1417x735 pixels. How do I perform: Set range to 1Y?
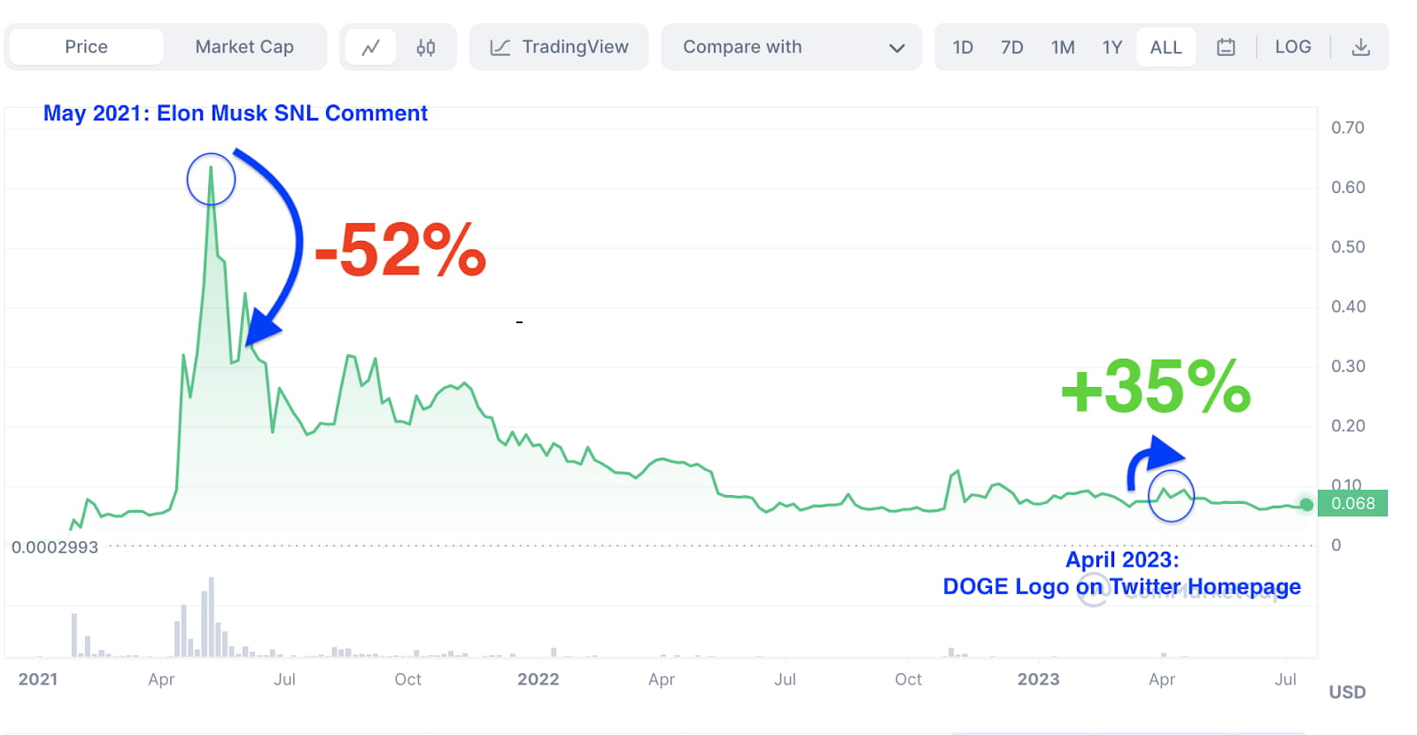coord(1112,47)
